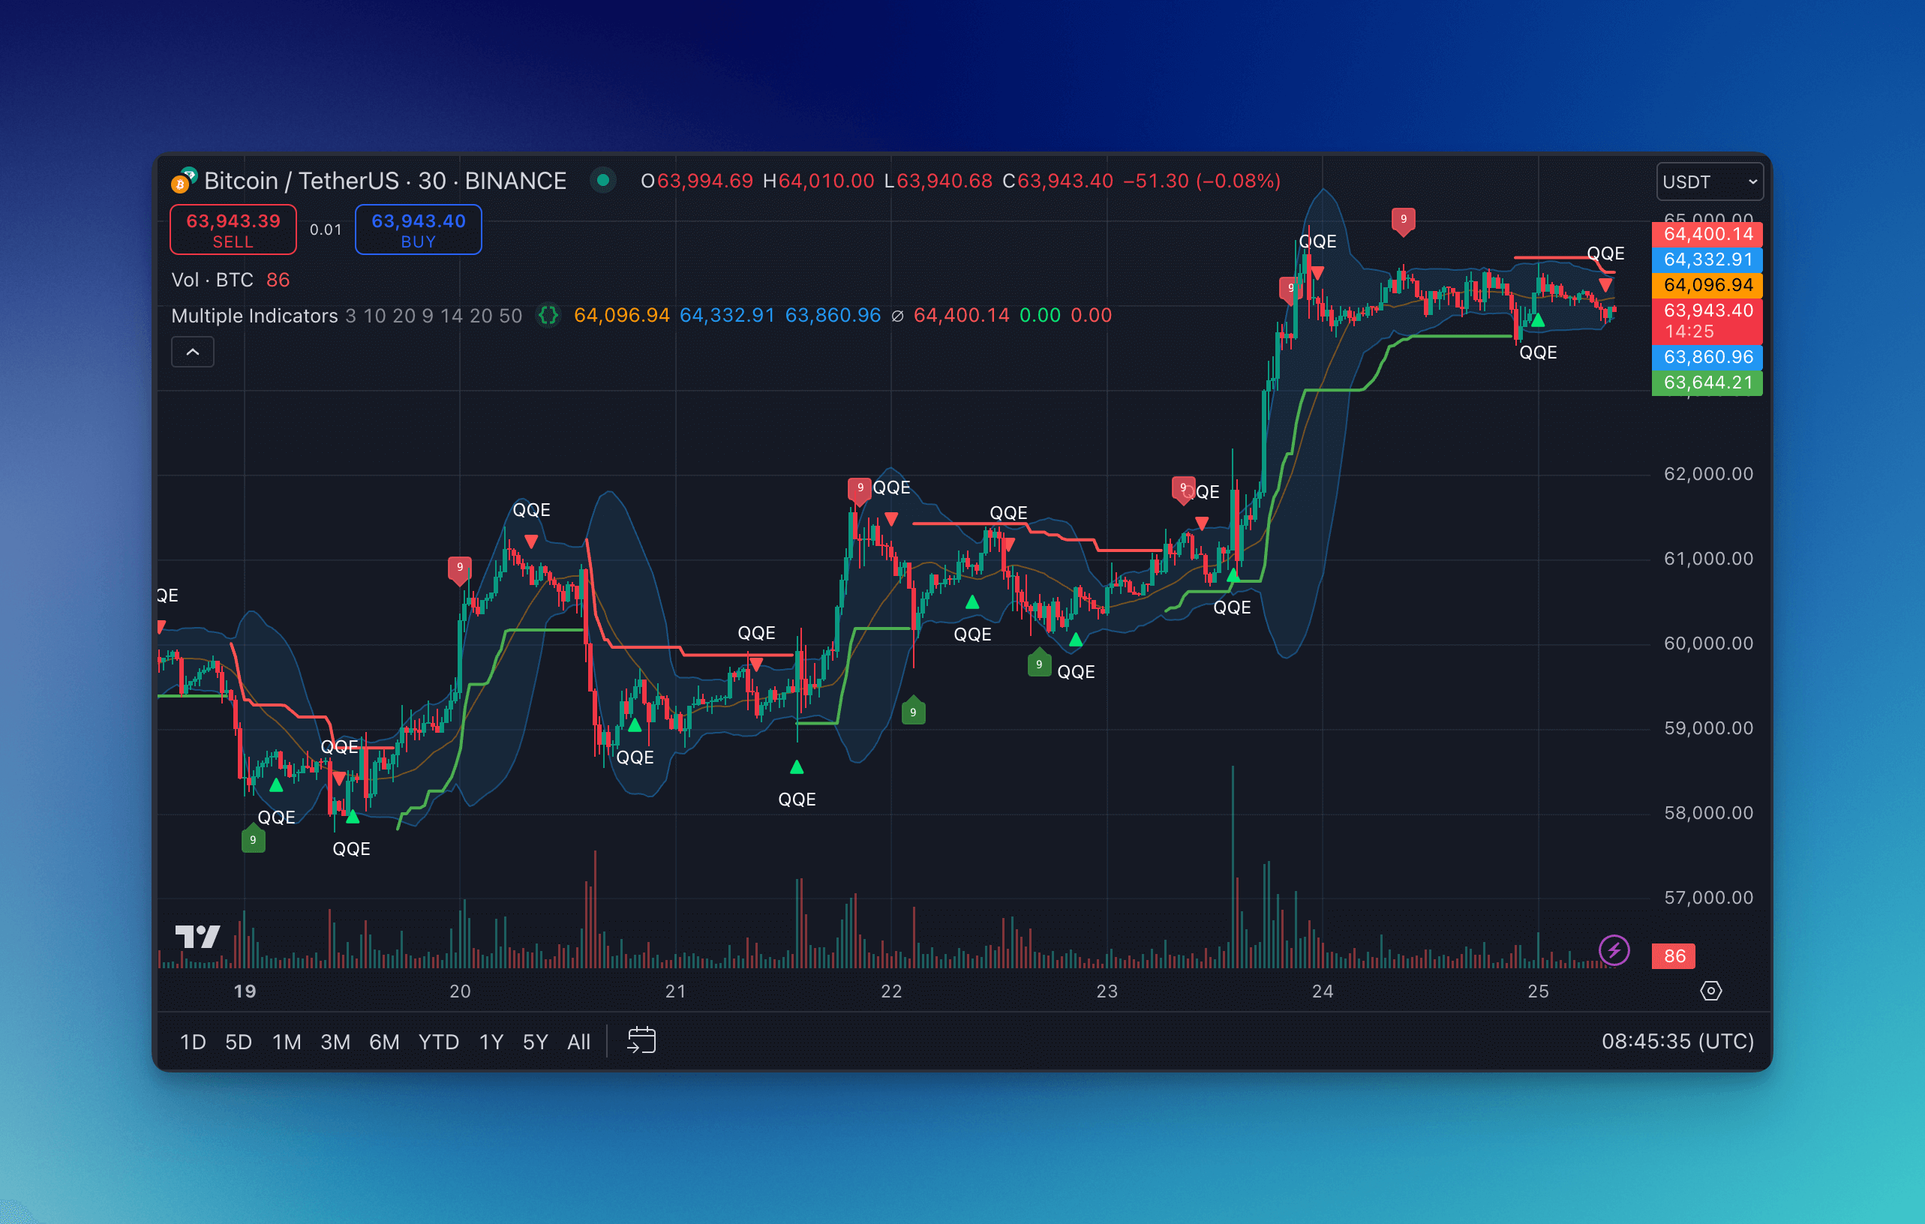Viewport: 1925px width, 1224px height.
Task: Click the purple lightning flash icon
Action: pyautogui.click(x=1613, y=951)
